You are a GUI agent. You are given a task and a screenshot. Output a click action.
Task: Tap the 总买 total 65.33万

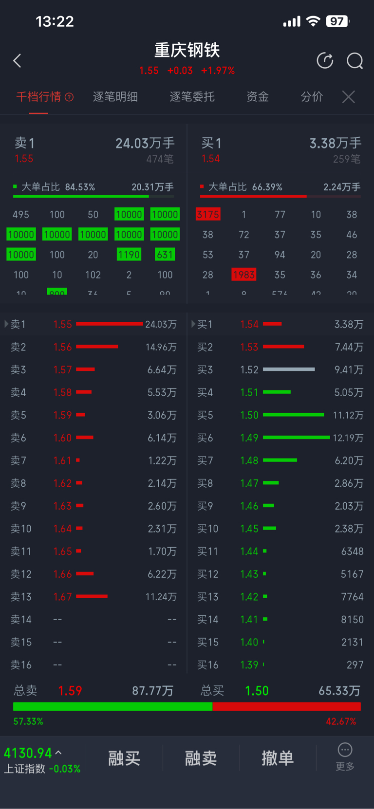(x=339, y=691)
